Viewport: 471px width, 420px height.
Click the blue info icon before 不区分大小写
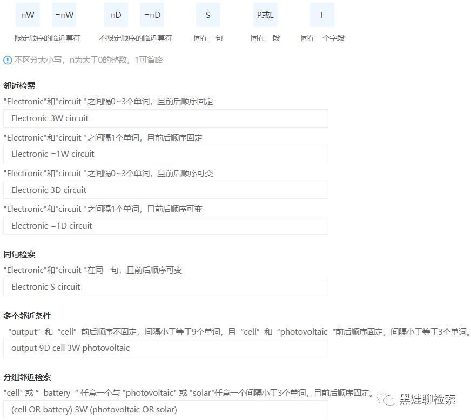[x=8, y=60]
